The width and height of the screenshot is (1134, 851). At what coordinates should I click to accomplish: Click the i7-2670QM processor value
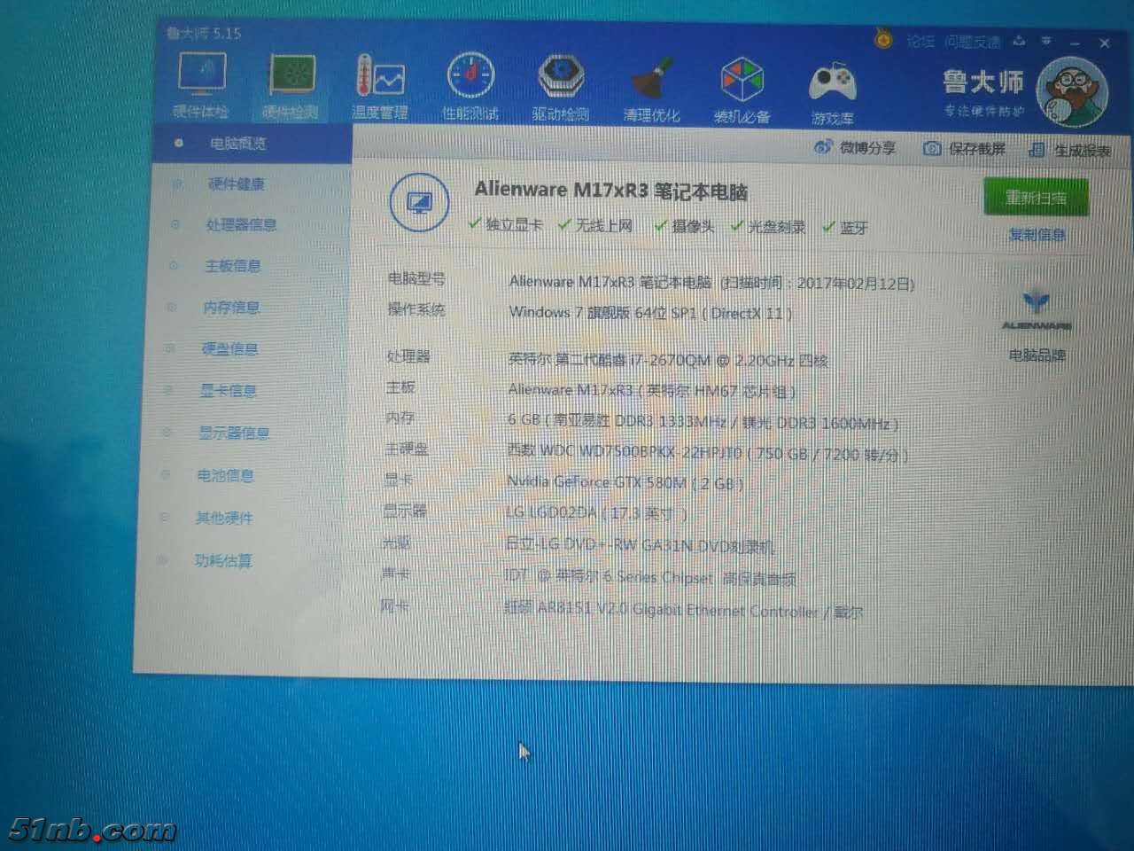click(668, 361)
